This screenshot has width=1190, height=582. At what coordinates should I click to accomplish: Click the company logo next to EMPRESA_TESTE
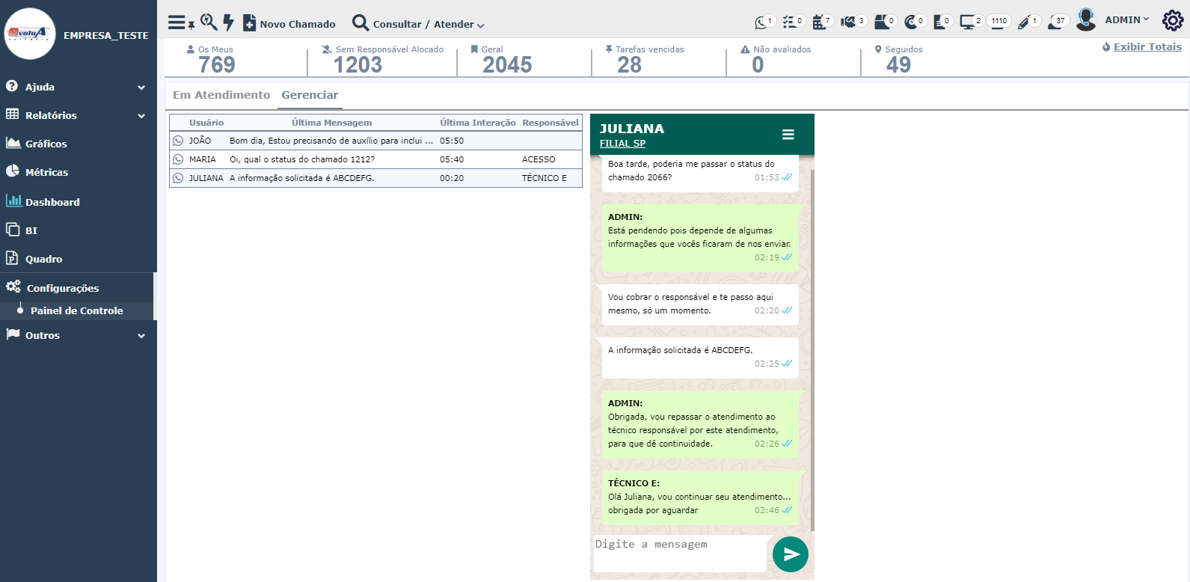(x=30, y=34)
